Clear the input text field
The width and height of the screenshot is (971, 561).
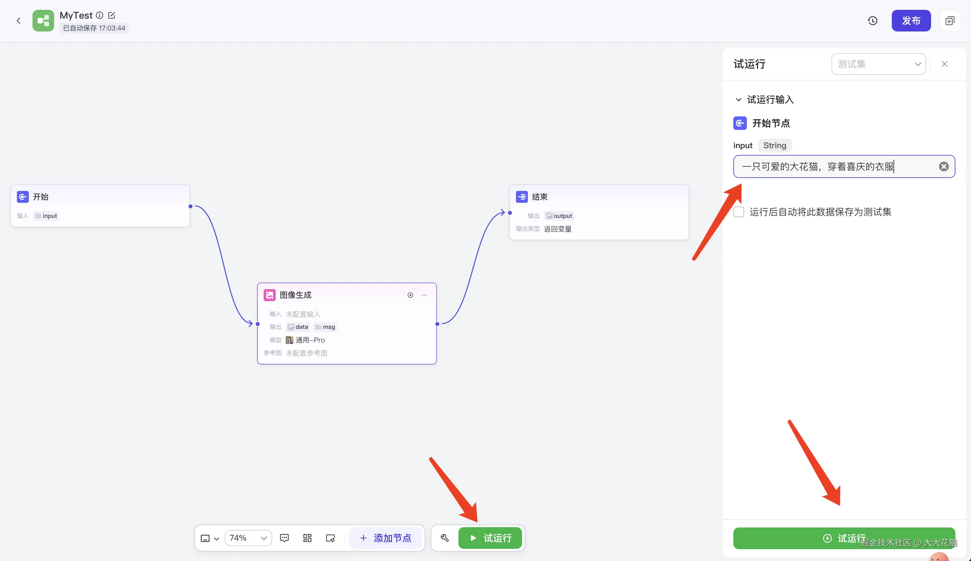[x=944, y=166]
